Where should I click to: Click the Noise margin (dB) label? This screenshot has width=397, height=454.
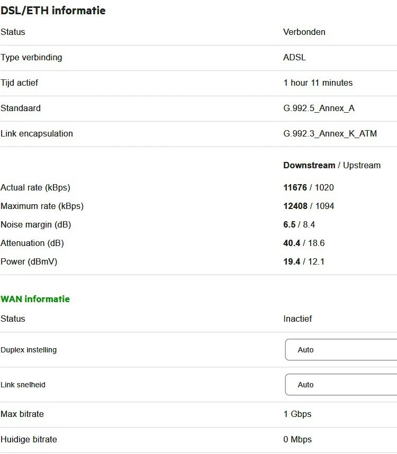pos(35,224)
